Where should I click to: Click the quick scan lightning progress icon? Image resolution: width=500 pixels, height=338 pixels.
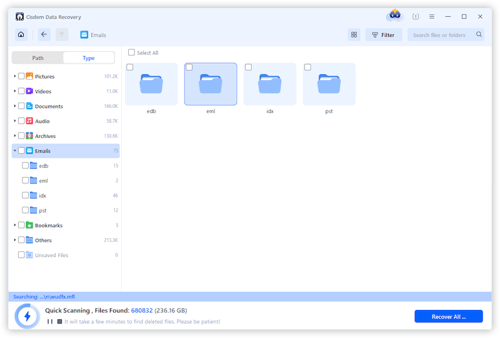[x=27, y=316]
